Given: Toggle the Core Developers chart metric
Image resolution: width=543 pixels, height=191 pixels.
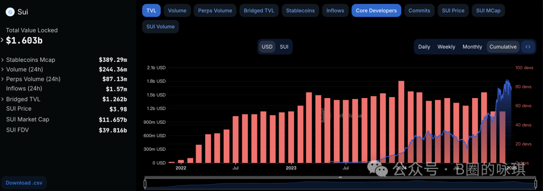Looking at the screenshot, I should tap(377, 11).
